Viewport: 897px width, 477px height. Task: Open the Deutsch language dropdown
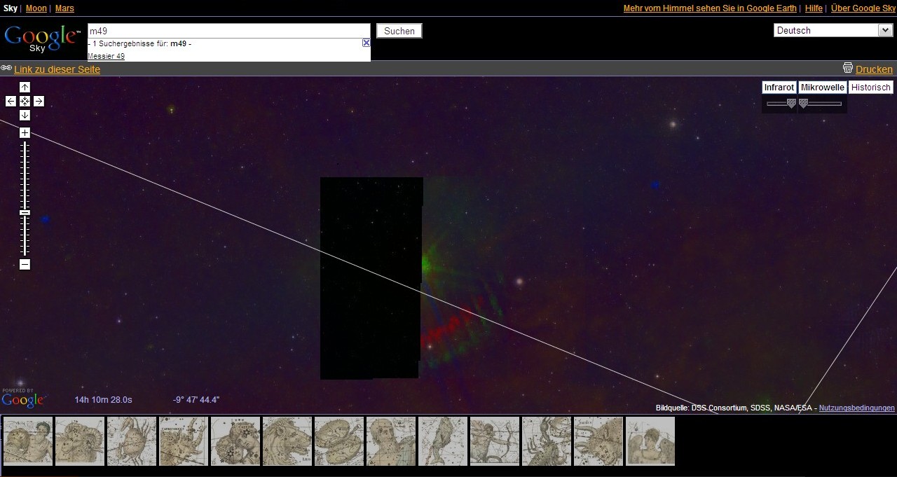click(833, 30)
